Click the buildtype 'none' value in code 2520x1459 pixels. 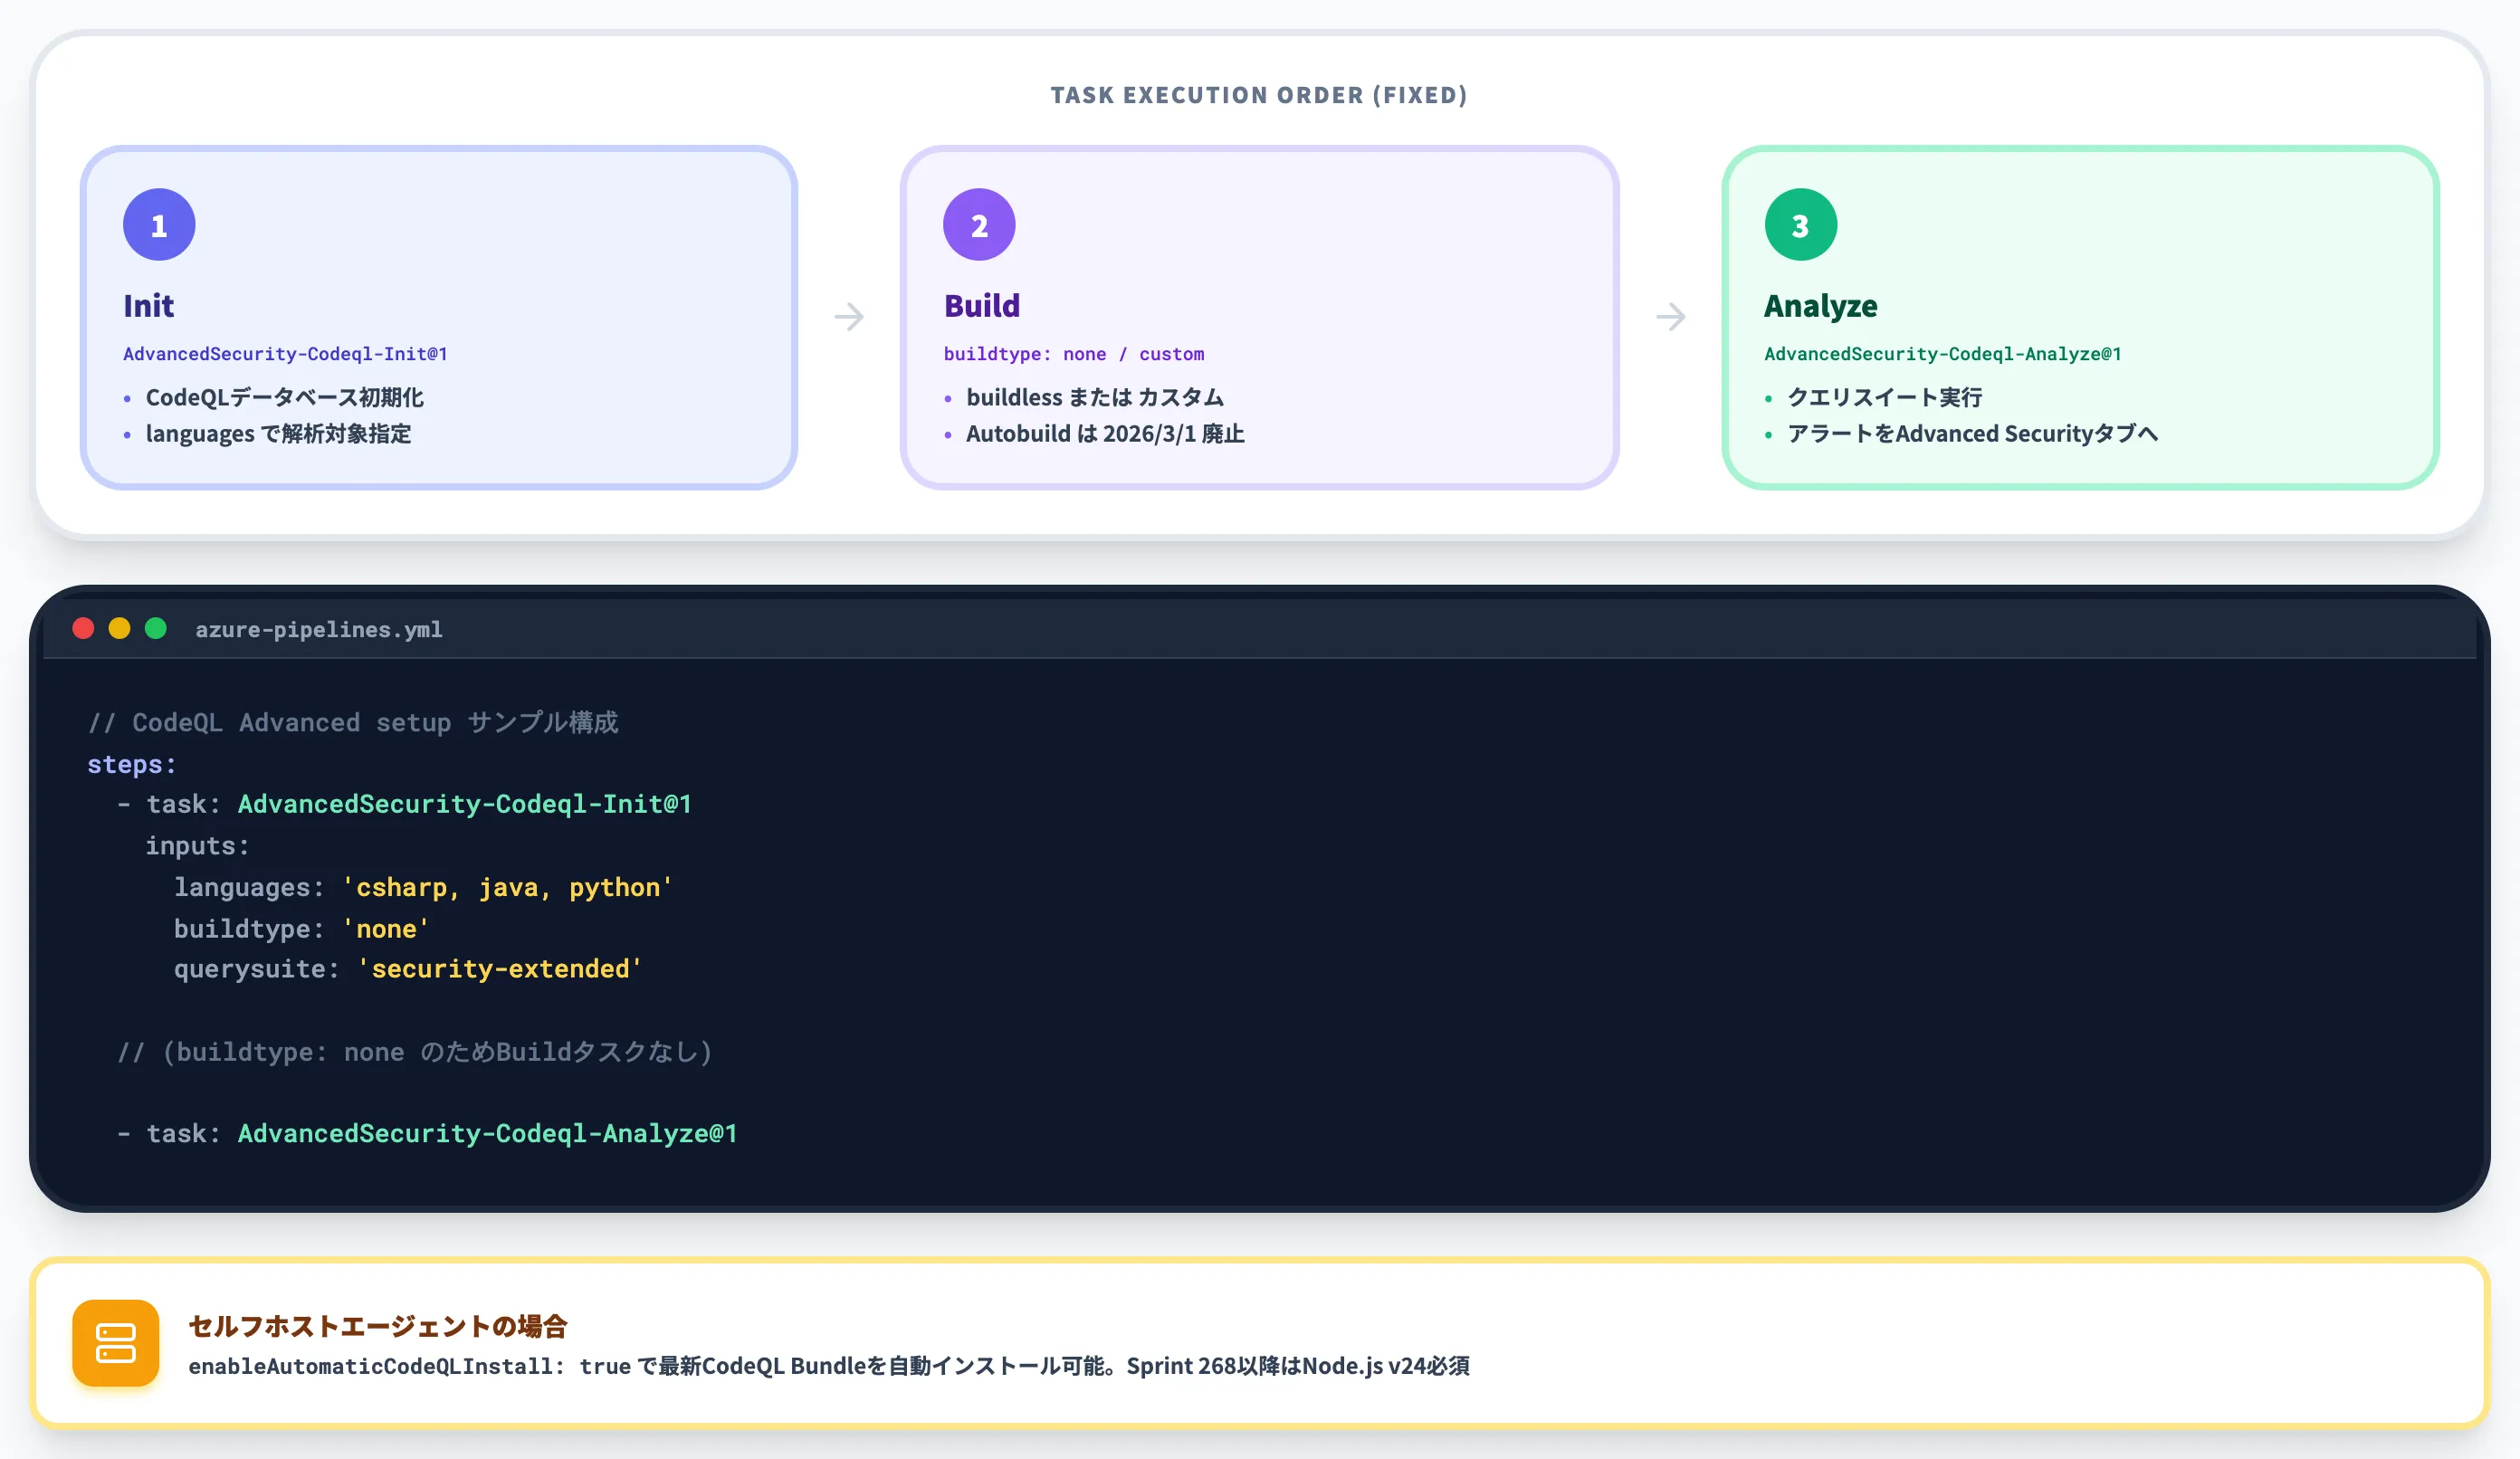pos(386,929)
